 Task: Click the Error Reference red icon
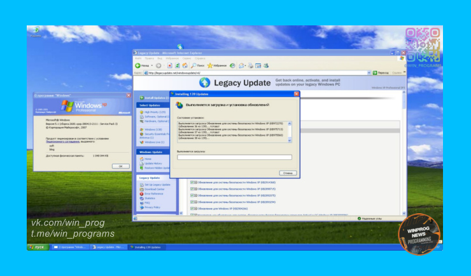[x=141, y=194]
